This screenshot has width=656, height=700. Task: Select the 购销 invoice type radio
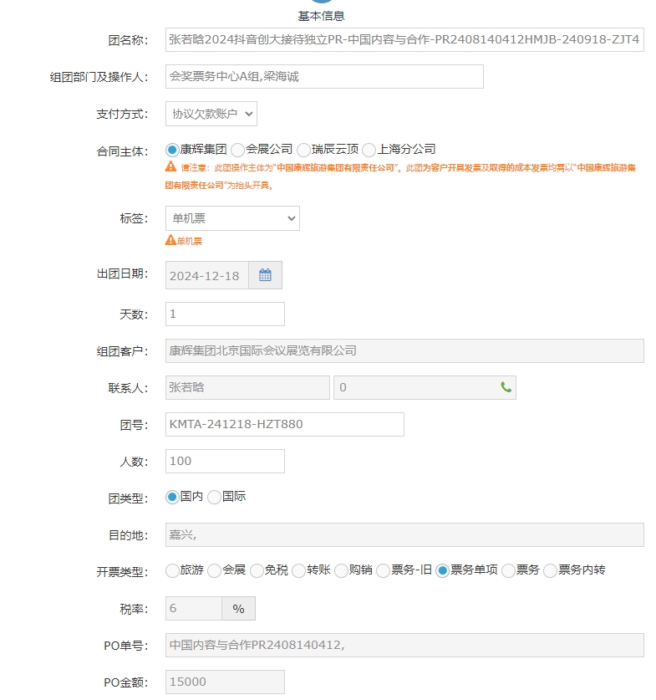tap(342, 570)
